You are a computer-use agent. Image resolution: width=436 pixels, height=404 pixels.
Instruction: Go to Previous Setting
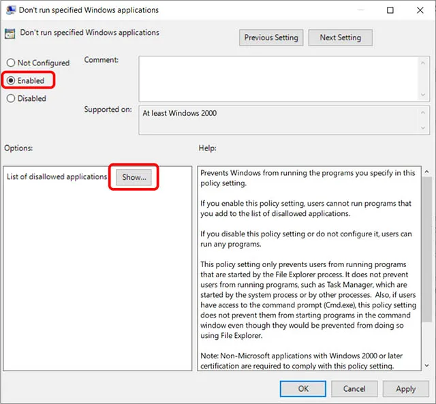[x=271, y=37]
